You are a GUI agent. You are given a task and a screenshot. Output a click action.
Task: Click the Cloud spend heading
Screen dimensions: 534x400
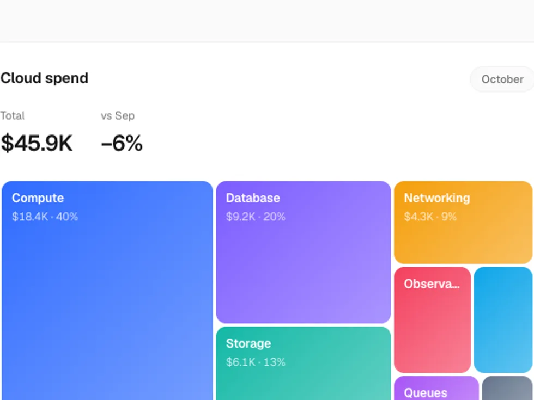pos(44,78)
